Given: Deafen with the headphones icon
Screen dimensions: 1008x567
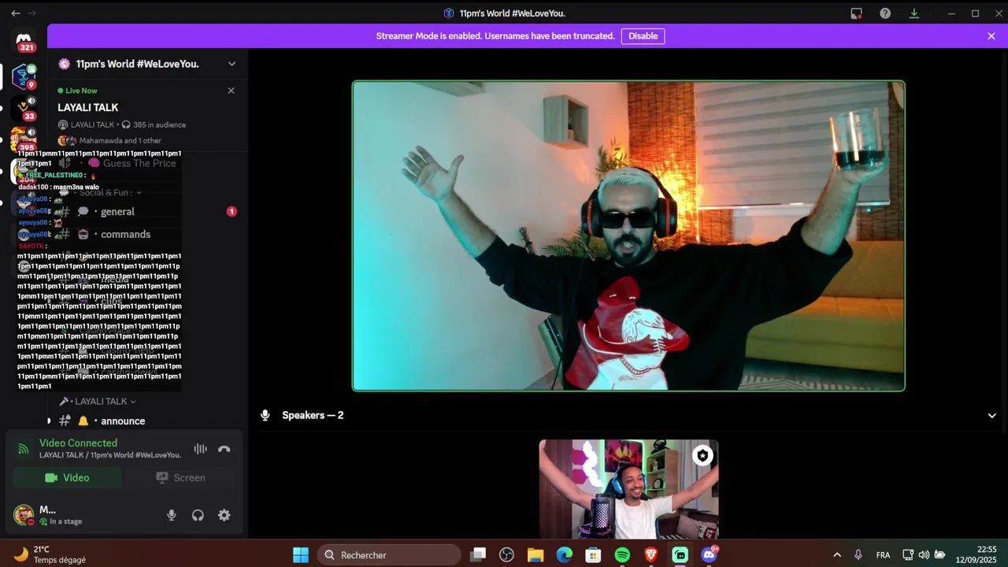Looking at the screenshot, I should coord(198,515).
